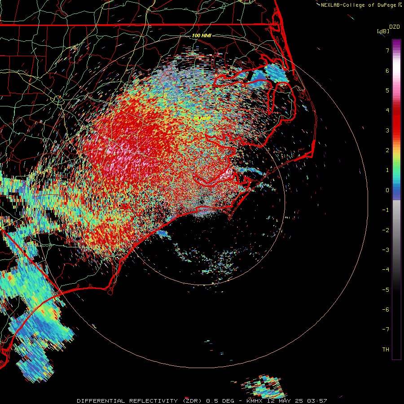Viewport: 404px width, 404px height.
Task: Click the 5 value on color scale
Action: coord(387,90)
